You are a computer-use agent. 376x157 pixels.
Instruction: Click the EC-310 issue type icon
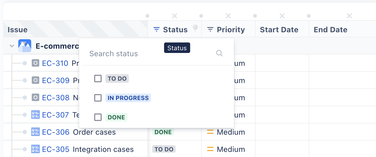tap(36, 63)
